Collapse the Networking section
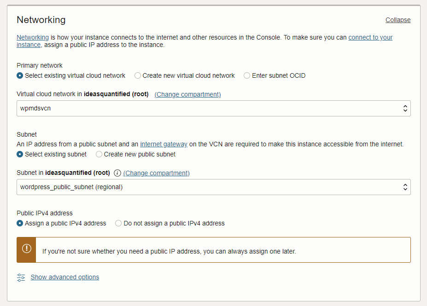427x306 pixels. 398,20
